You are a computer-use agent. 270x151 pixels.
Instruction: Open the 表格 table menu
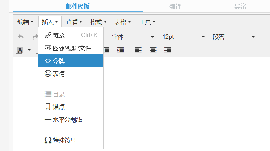click(x=123, y=22)
